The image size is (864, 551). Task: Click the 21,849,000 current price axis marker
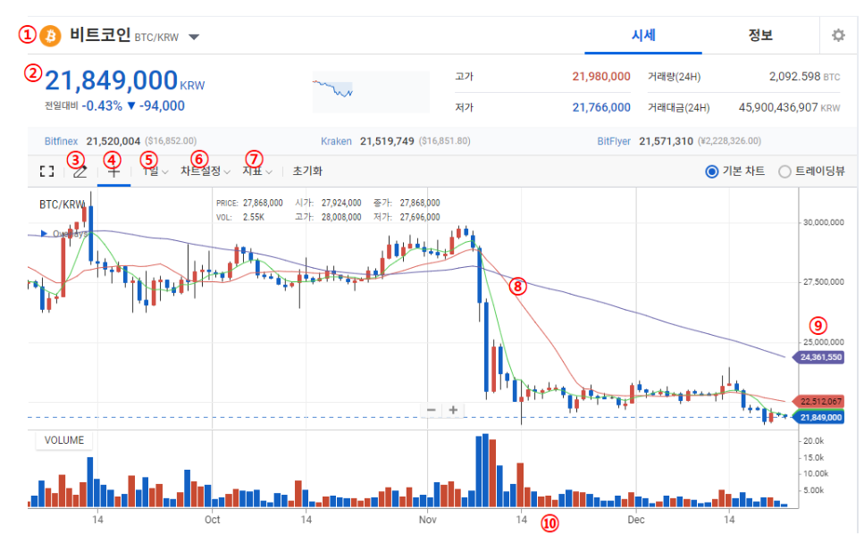point(821,417)
